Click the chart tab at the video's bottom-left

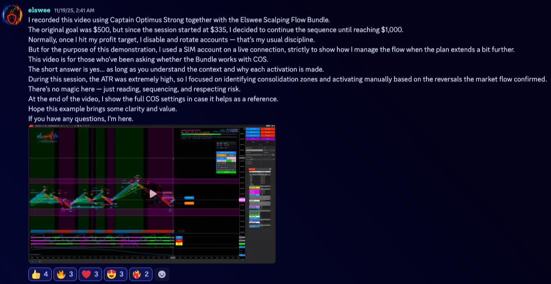click(x=34, y=261)
